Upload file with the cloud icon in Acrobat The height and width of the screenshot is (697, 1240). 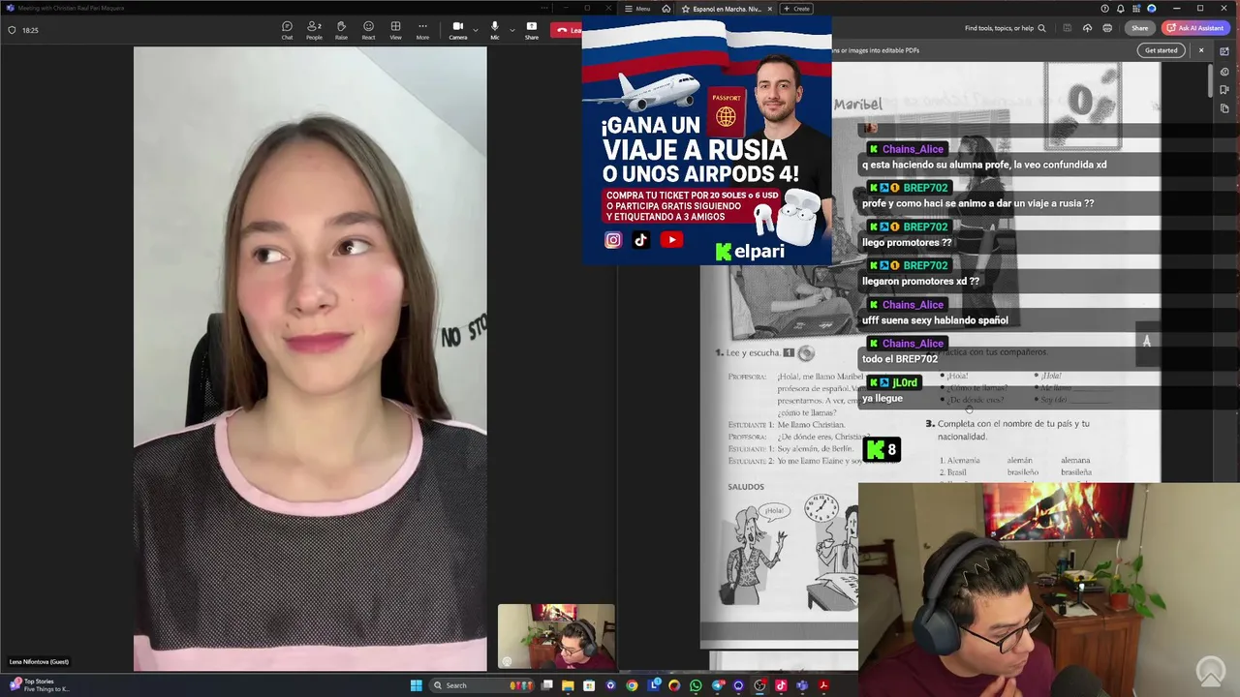[x=1087, y=28]
